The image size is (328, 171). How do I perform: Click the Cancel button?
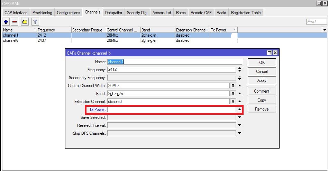tap(262, 72)
